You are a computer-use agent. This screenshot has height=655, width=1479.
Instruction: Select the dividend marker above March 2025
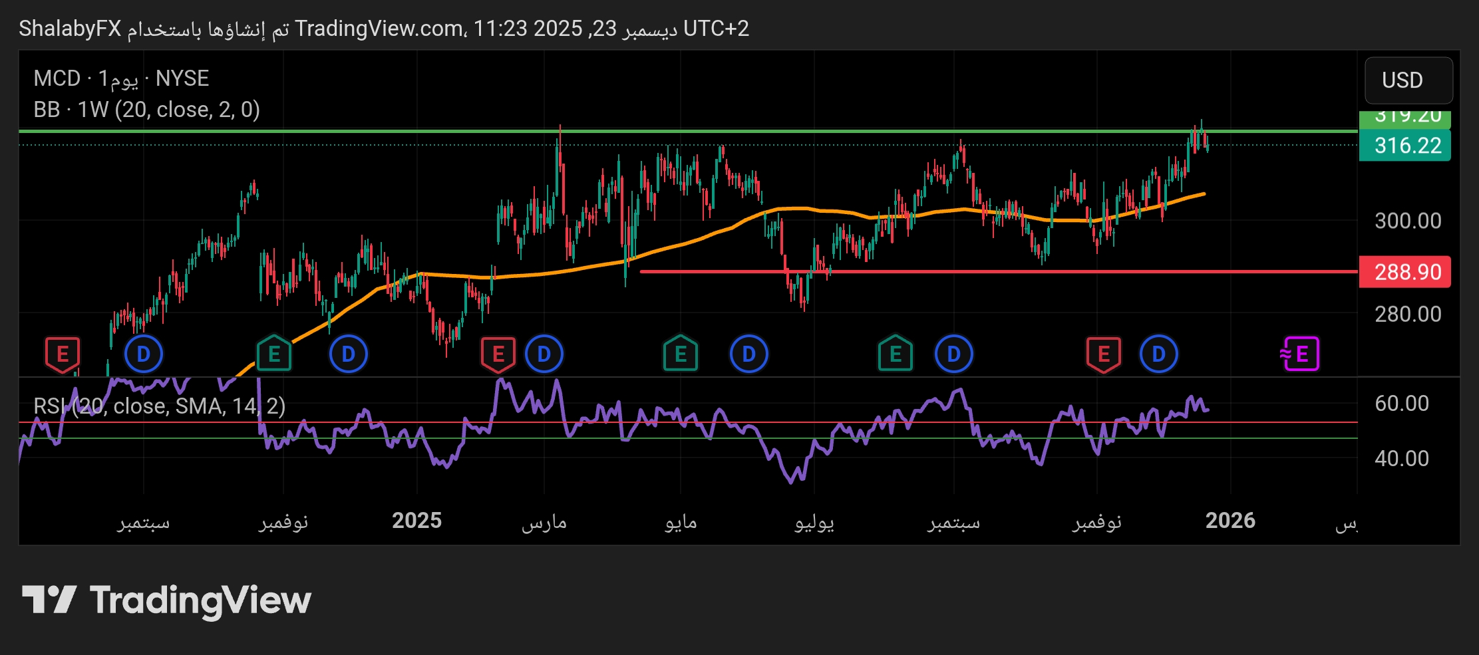point(544,354)
